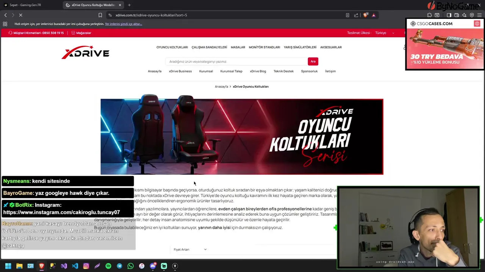Image resolution: width=485 pixels, height=272 pixels.
Task: Open Telegram from the taskbar
Action: tap(119, 266)
